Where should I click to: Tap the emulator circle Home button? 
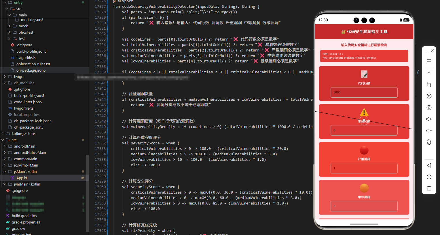click(x=429, y=177)
